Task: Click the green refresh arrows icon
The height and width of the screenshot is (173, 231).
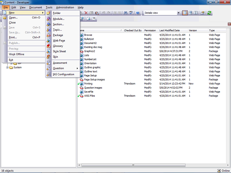Action: click(209, 13)
